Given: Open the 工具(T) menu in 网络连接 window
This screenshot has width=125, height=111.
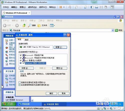Looking at the screenshot, I should [41, 20].
